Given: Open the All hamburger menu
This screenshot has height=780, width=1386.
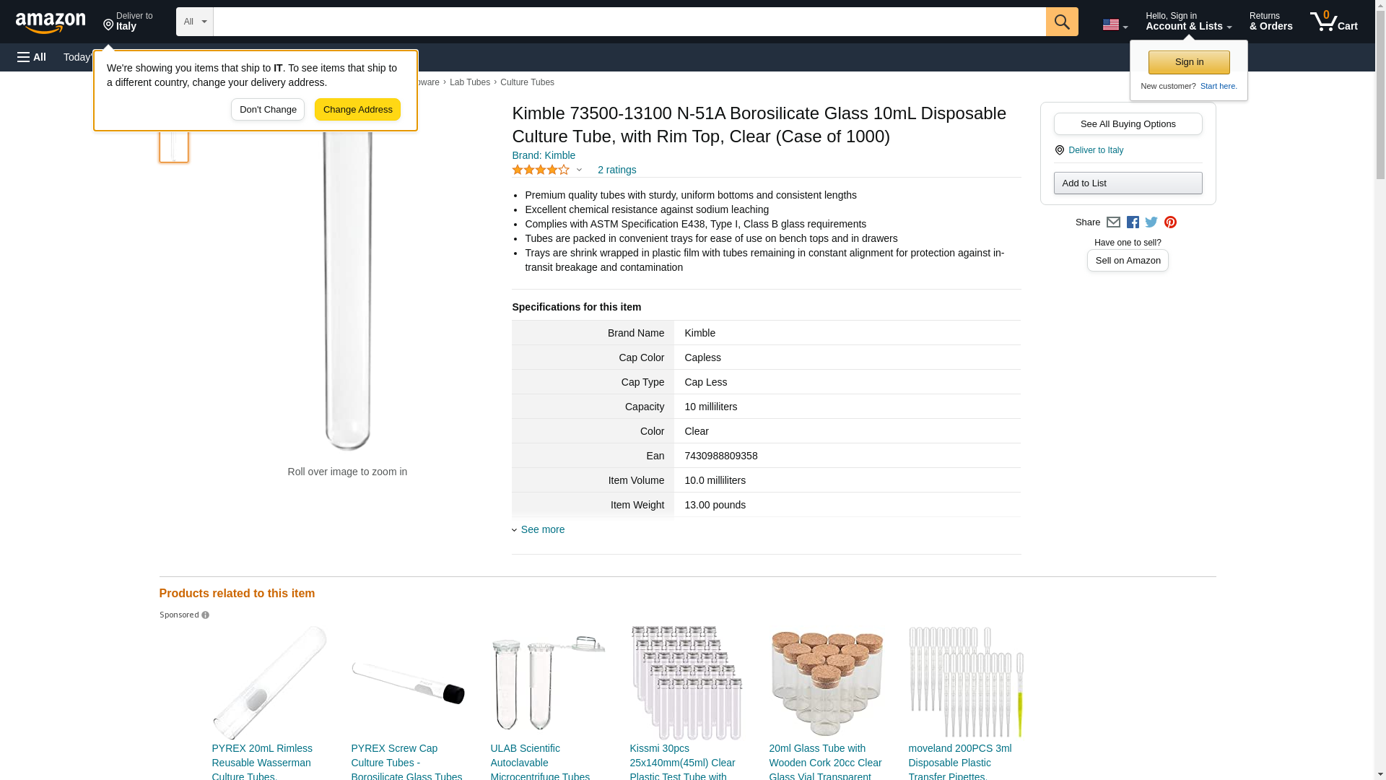Looking at the screenshot, I should click(32, 57).
